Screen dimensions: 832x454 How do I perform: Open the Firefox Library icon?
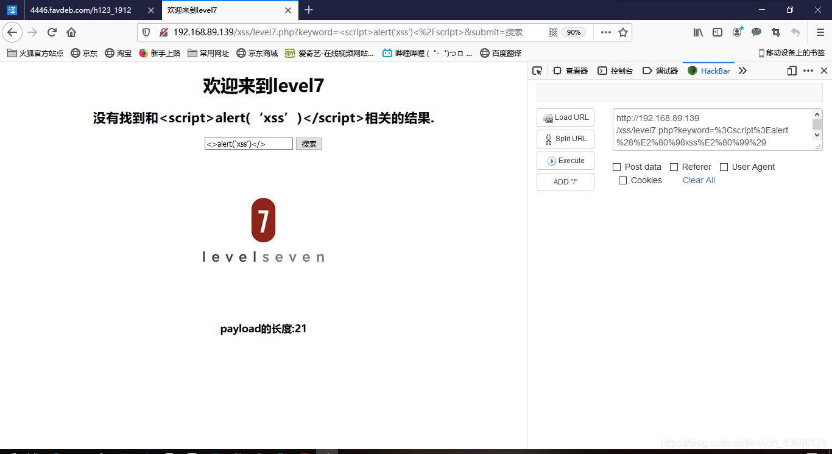pyautogui.click(x=698, y=32)
